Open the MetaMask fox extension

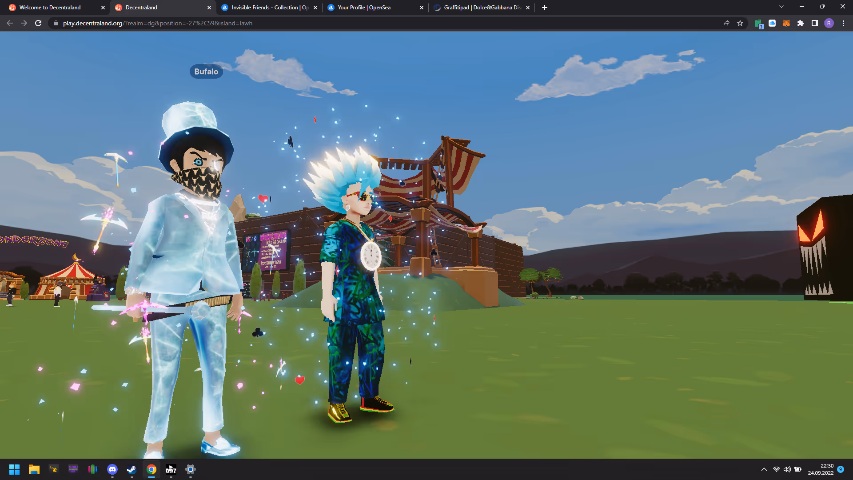(786, 23)
